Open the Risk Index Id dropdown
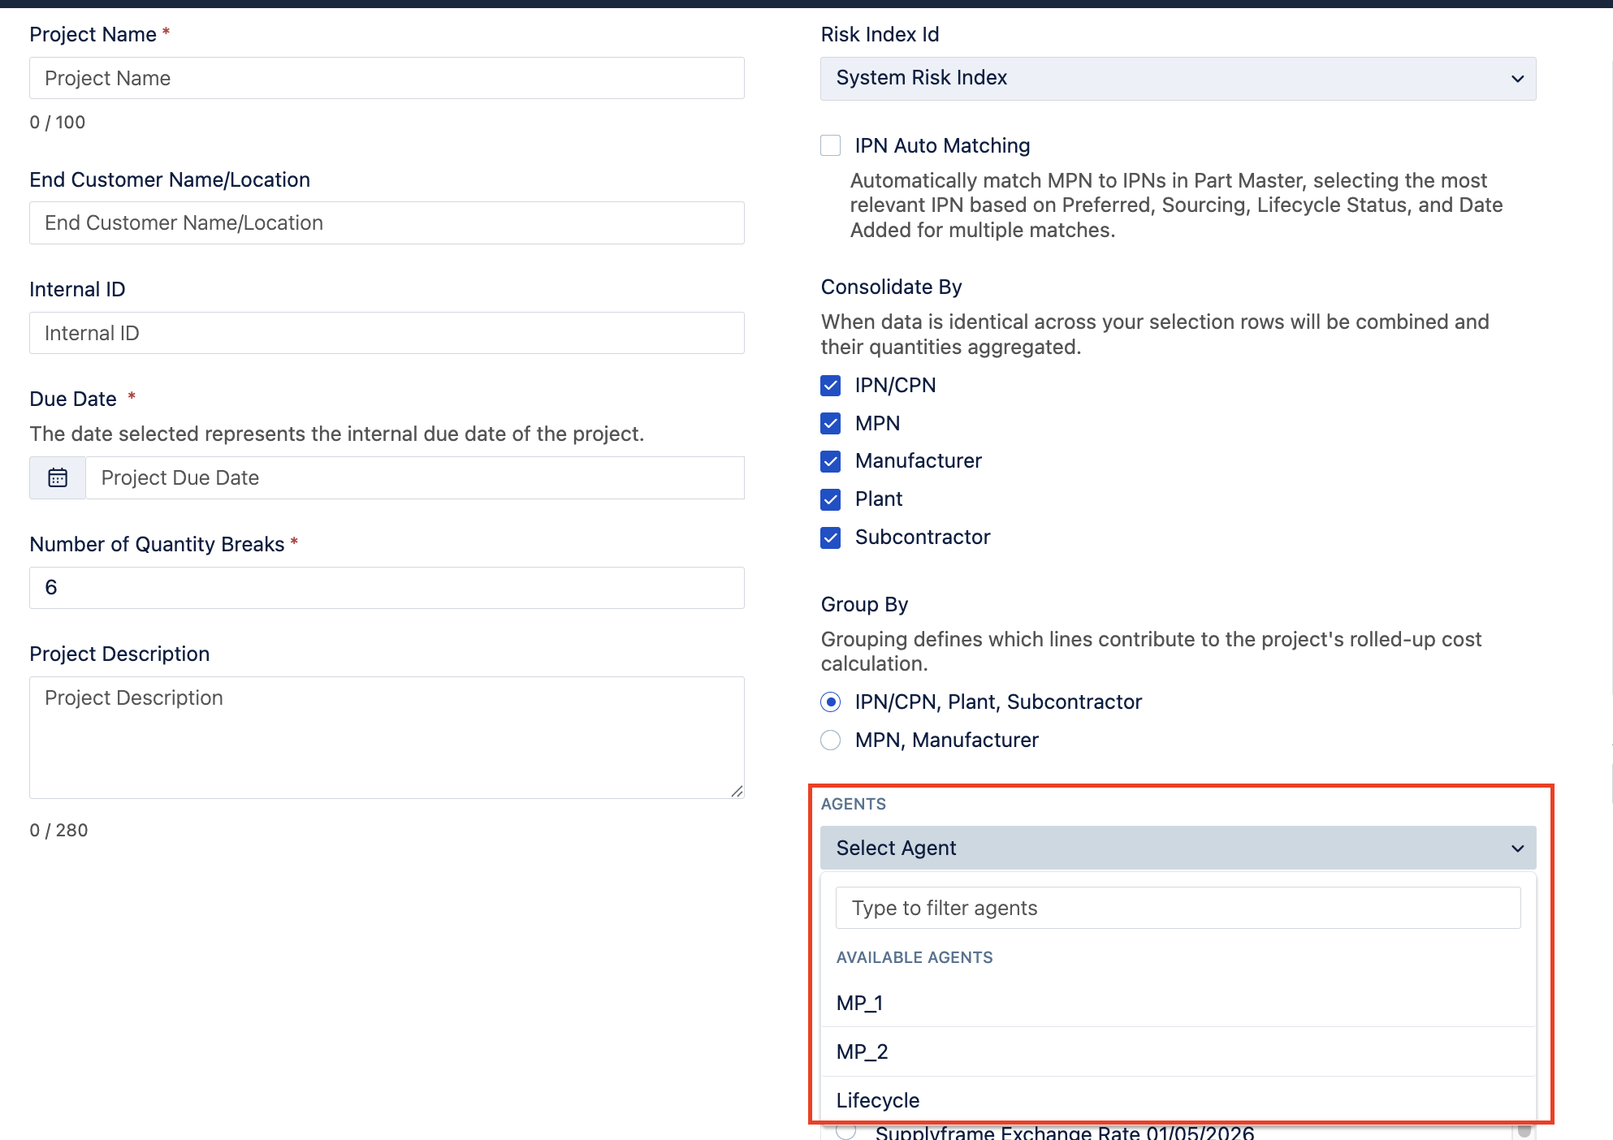The height and width of the screenshot is (1140, 1613). (1178, 78)
